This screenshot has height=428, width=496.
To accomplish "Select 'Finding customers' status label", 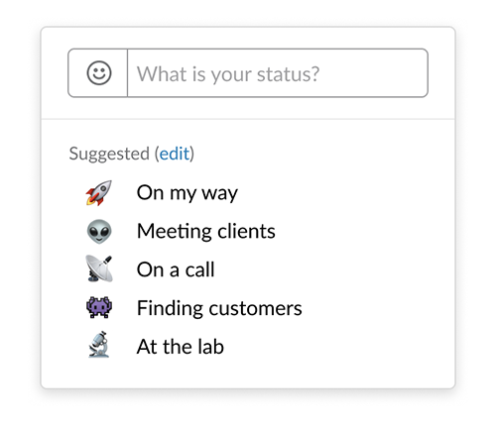I will [x=219, y=308].
